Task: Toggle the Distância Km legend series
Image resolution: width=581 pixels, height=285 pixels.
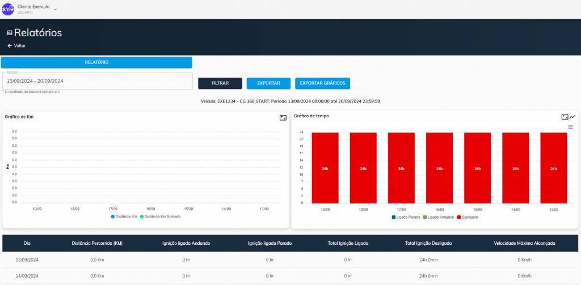Action: click(x=124, y=216)
